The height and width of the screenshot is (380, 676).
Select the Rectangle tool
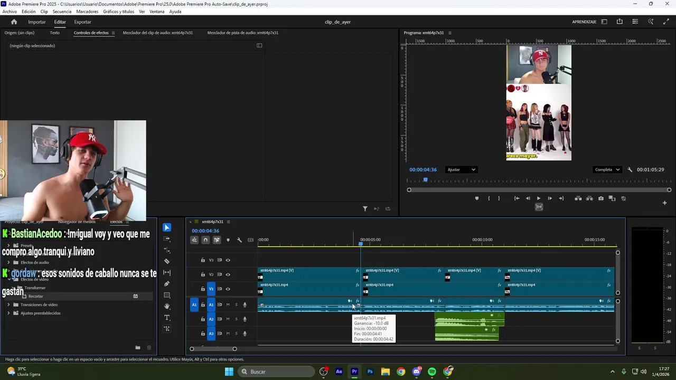pos(167,295)
